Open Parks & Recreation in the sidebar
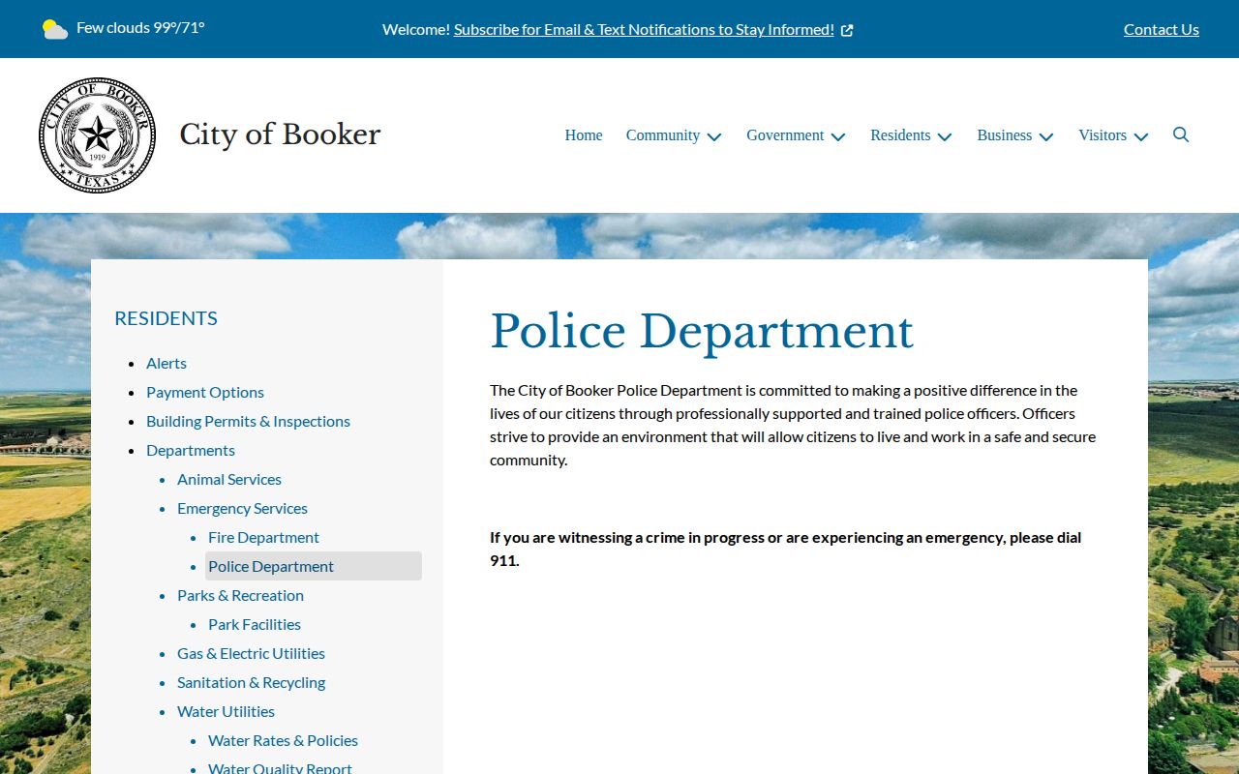Screen dimensions: 1239x774 point(240,595)
